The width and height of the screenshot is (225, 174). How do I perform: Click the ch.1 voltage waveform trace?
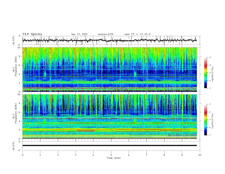click(109, 40)
